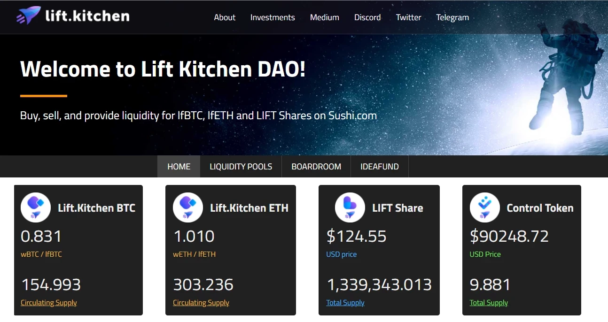Open the Telegram link in header
This screenshot has width=608, height=322.
click(452, 17)
